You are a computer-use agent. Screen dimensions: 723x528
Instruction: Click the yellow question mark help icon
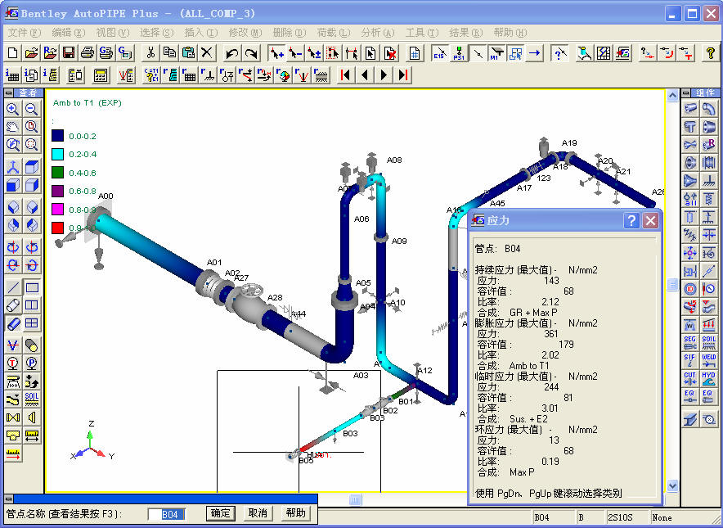pyautogui.click(x=710, y=53)
